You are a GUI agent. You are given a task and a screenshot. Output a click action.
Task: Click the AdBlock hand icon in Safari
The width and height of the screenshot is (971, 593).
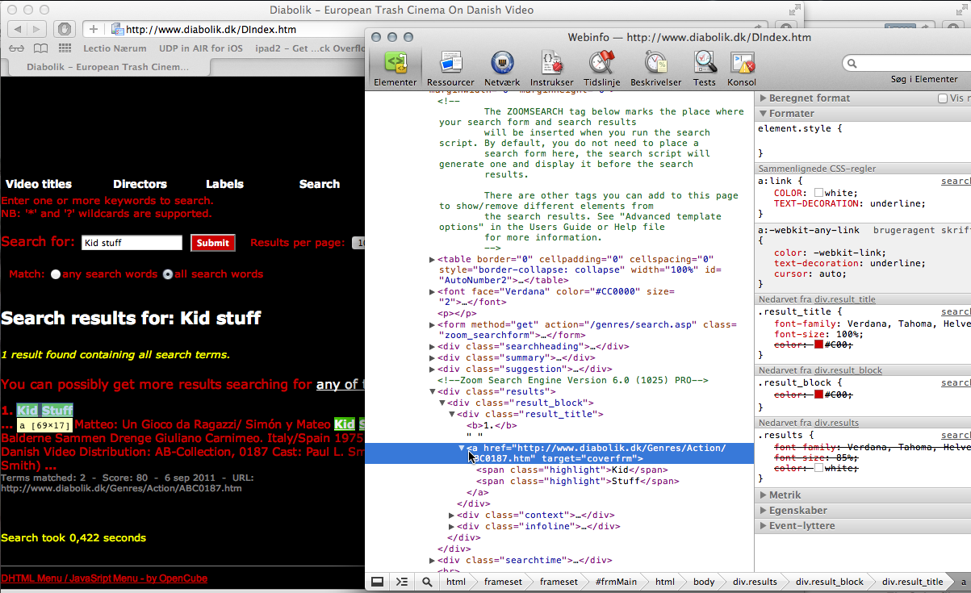coord(64,29)
